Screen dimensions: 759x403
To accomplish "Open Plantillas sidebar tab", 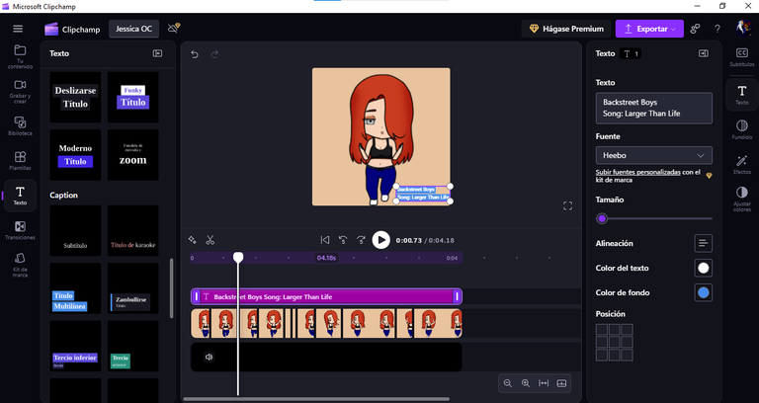I will (x=20, y=161).
